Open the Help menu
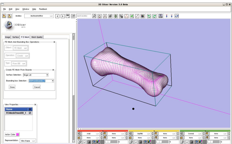This screenshot has width=232, height=144. pos(34,9)
